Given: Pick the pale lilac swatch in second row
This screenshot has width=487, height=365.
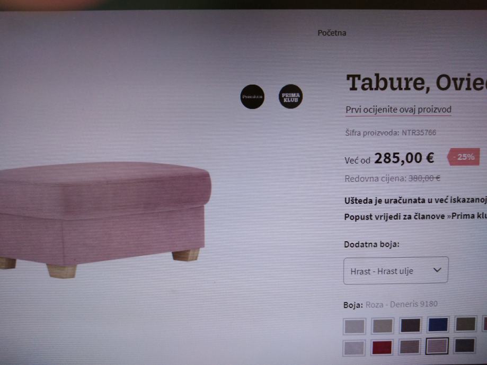Looking at the screenshot, I should click(x=355, y=348).
